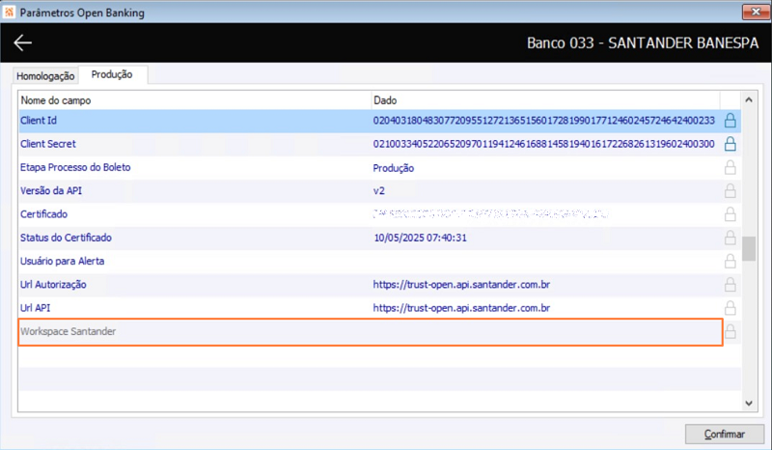This screenshot has height=450, width=772.
Task: Toggle lock for Url Autorização row
Action: click(731, 285)
